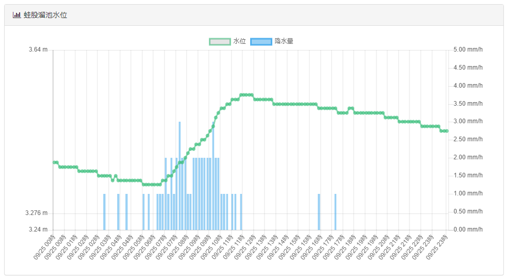
Task: Toggle the 水位 series in the legend
Action: (239, 41)
